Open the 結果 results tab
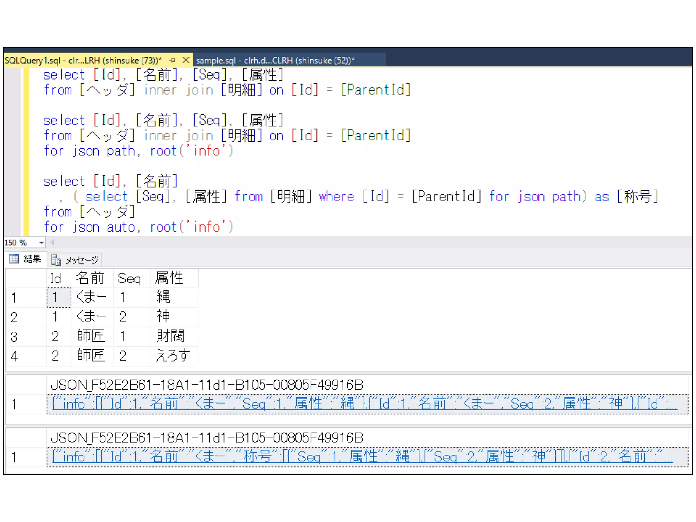 [x=32, y=259]
